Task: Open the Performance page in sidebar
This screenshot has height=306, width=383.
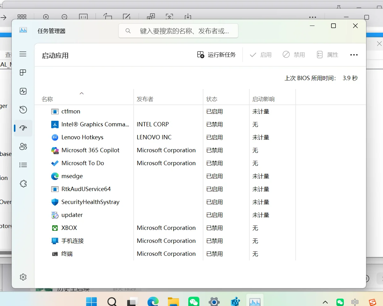Action: [x=23, y=91]
